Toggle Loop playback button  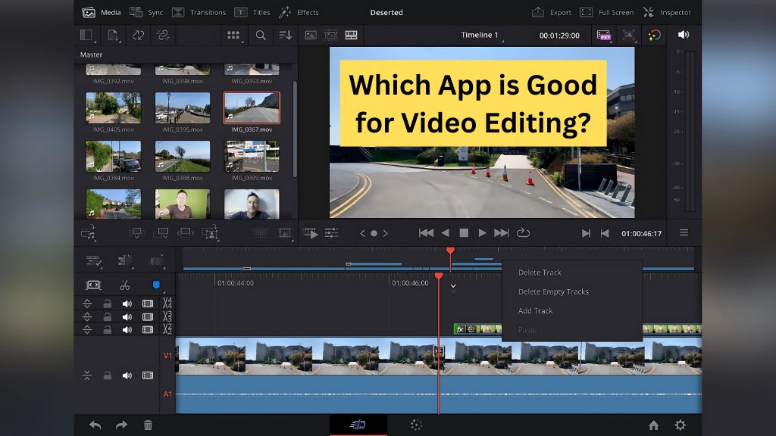[x=523, y=233]
